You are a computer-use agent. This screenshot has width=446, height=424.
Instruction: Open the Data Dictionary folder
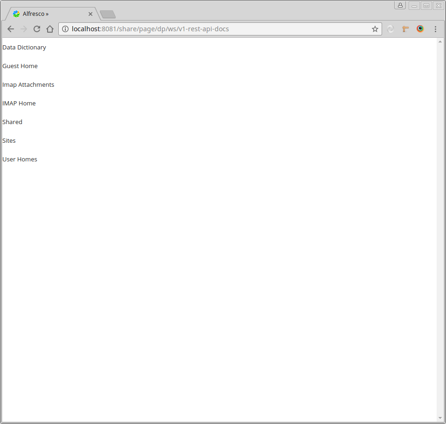[24, 48]
